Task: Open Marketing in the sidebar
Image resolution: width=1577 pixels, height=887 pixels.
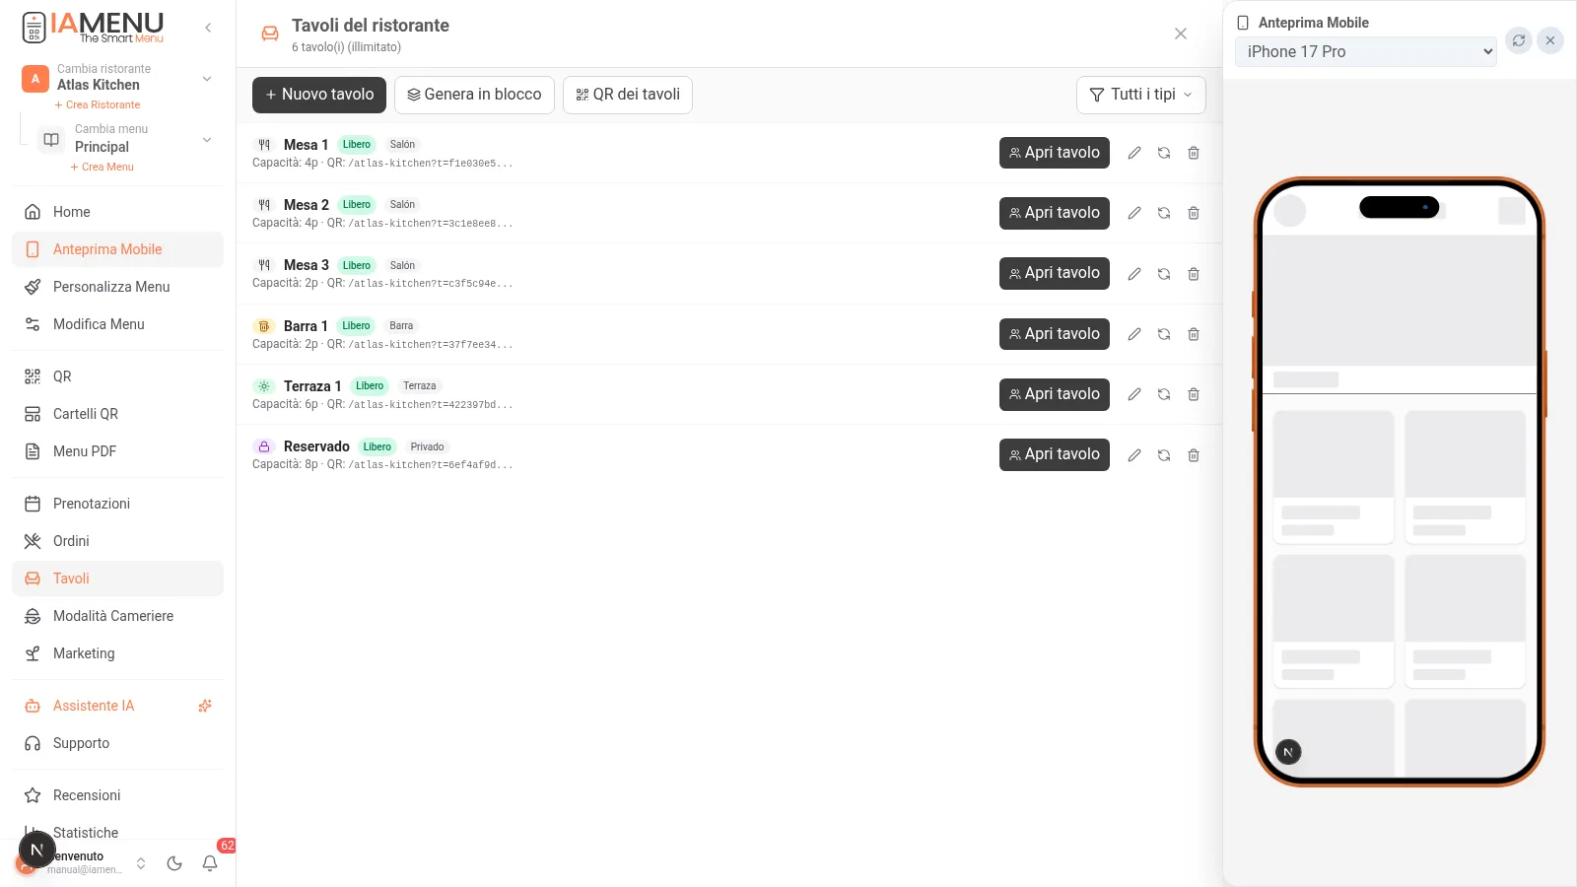Action: point(117,653)
